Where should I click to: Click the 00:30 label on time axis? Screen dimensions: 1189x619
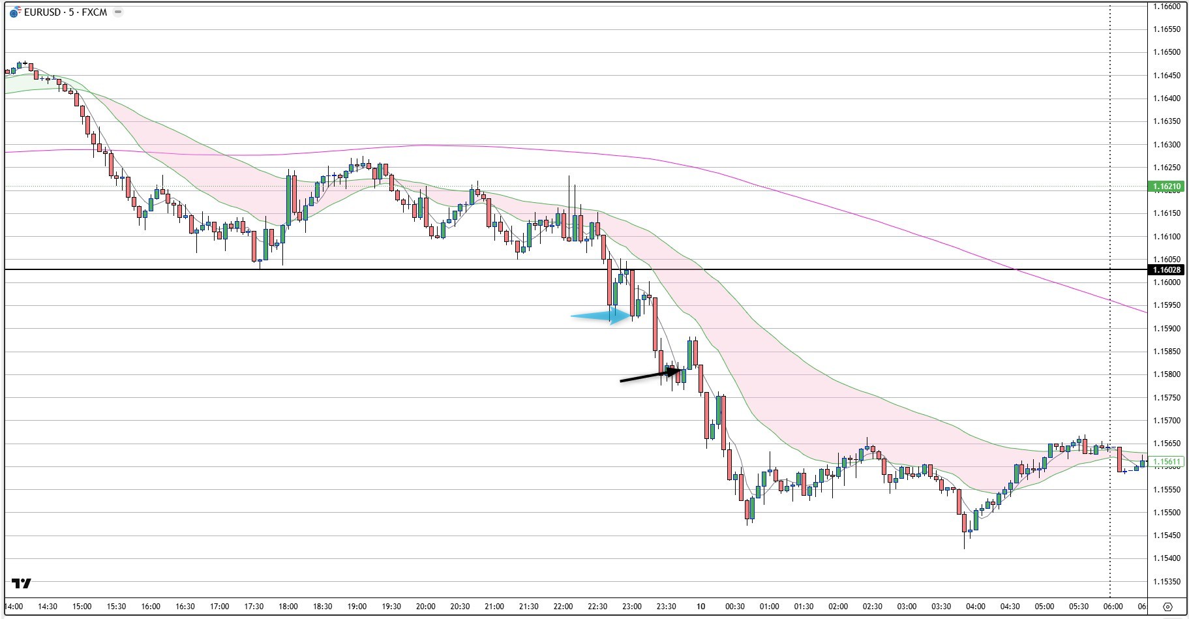(735, 607)
